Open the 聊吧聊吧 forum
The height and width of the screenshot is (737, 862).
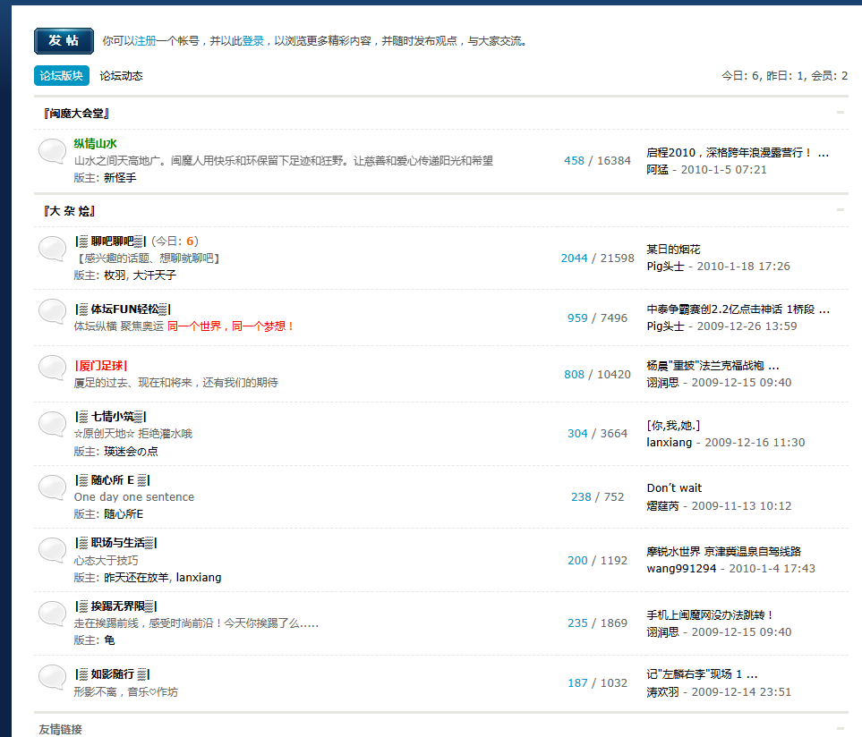tap(110, 241)
